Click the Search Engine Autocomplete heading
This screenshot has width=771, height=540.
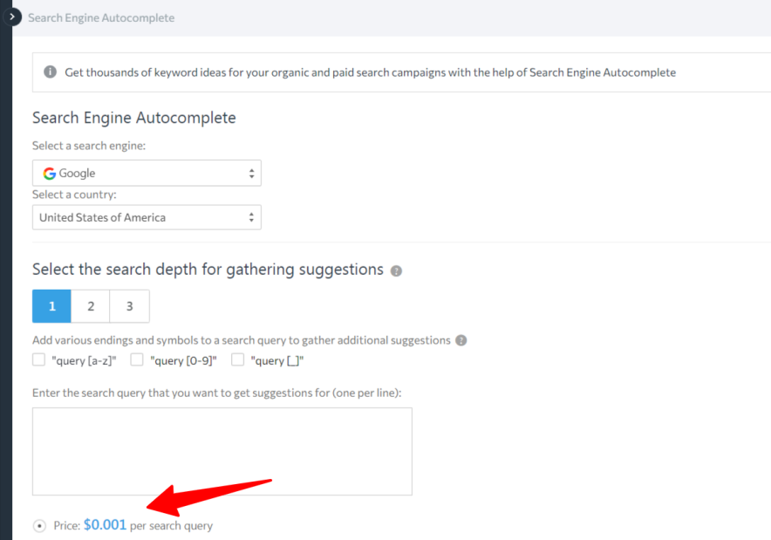133,117
